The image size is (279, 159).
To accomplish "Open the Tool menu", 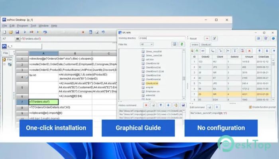I will coord(33,26).
